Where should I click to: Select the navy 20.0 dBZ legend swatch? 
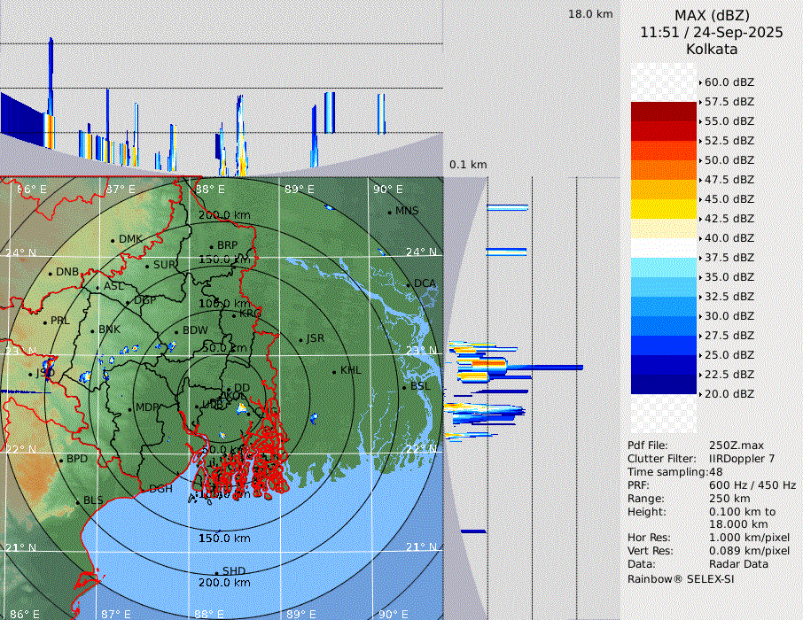click(x=663, y=384)
